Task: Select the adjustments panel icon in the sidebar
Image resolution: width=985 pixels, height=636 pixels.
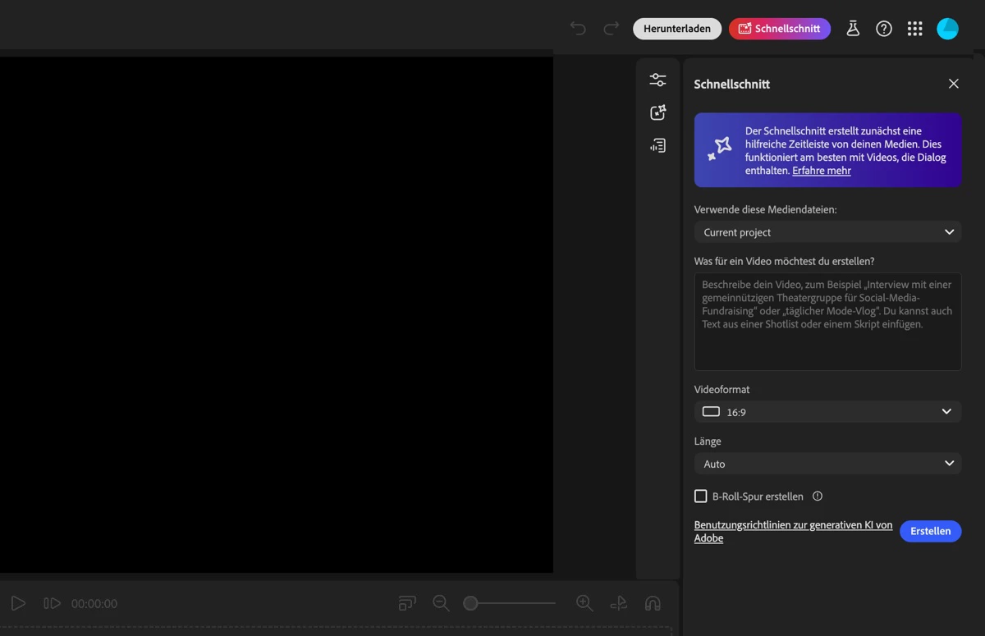Action: click(657, 80)
